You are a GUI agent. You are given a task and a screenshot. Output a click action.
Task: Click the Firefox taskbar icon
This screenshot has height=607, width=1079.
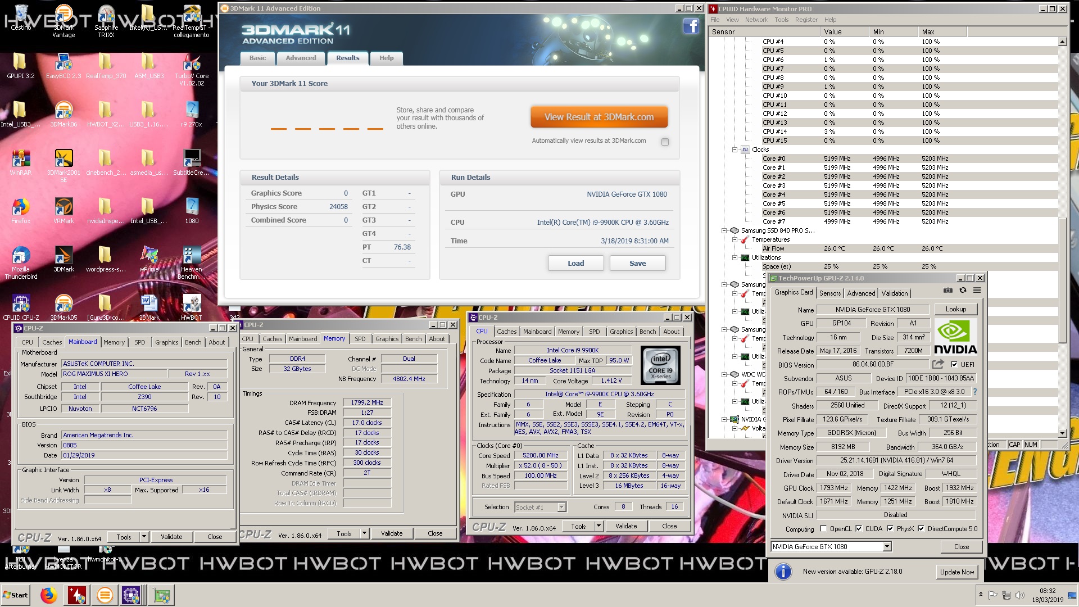pyautogui.click(x=49, y=595)
